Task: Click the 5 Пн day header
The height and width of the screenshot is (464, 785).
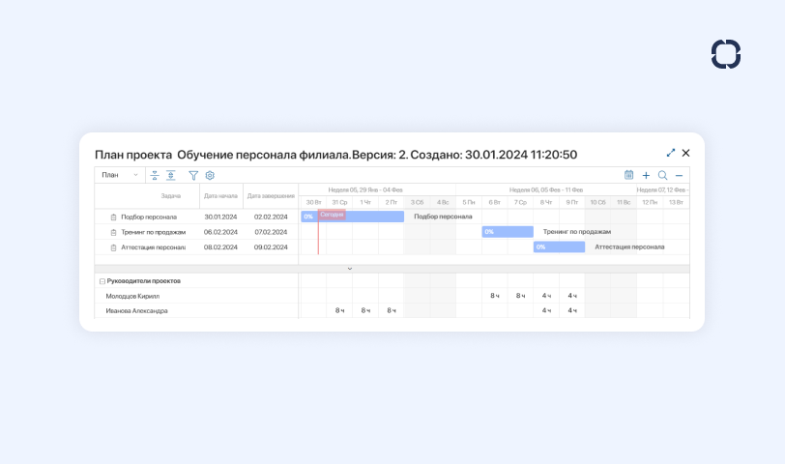Action: (x=469, y=203)
